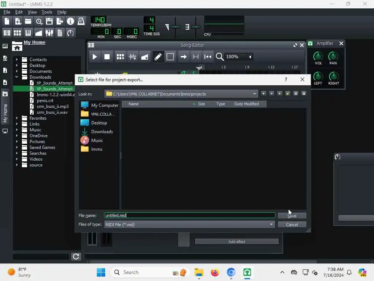
Task: Expand the source folder in tree
Action: click(x=17, y=165)
